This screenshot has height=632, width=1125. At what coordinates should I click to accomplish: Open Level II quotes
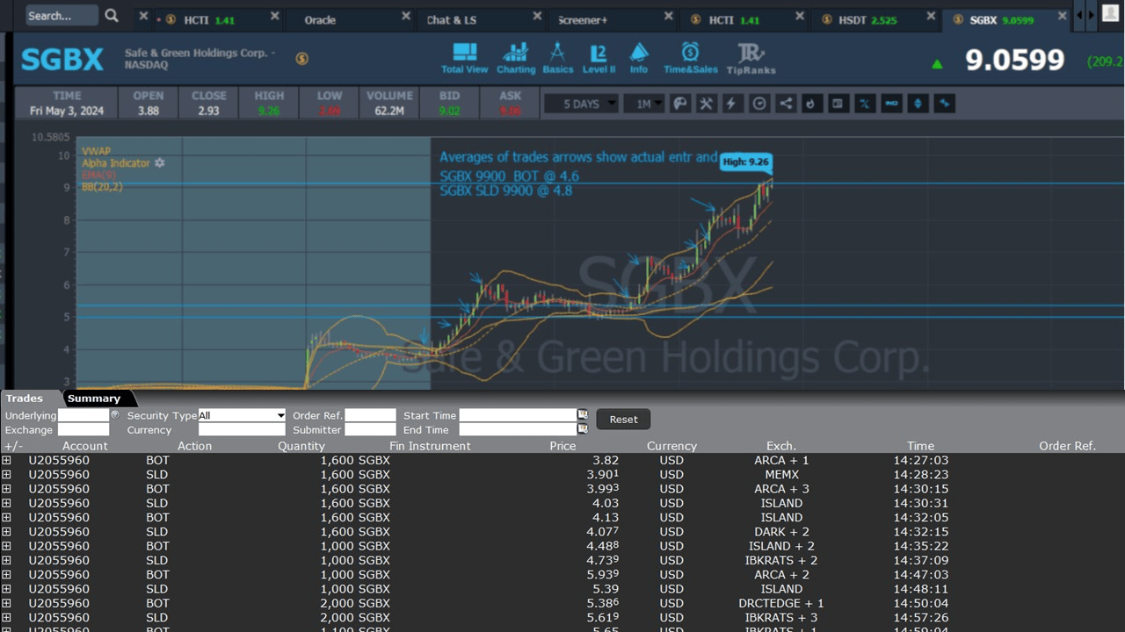point(599,58)
